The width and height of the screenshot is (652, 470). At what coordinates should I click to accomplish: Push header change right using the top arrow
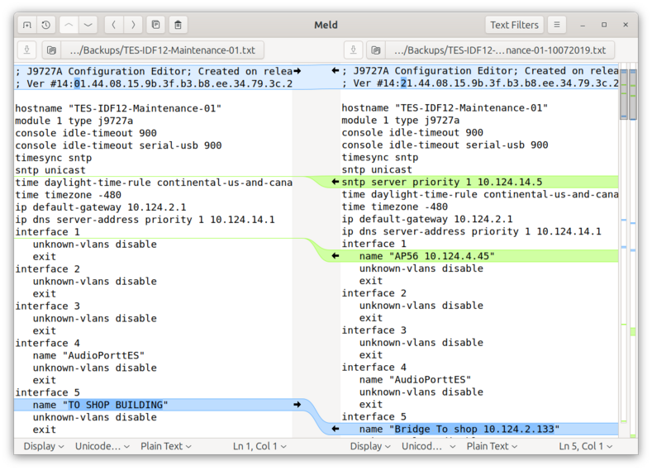tap(297, 71)
